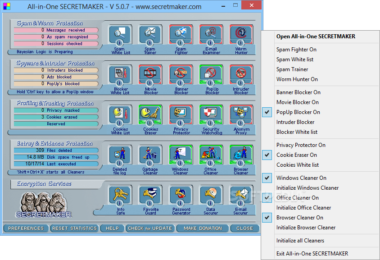Screen dimensions: 380x260
Task: Toggle the Office Cleaner icon
Action: (211, 155)
